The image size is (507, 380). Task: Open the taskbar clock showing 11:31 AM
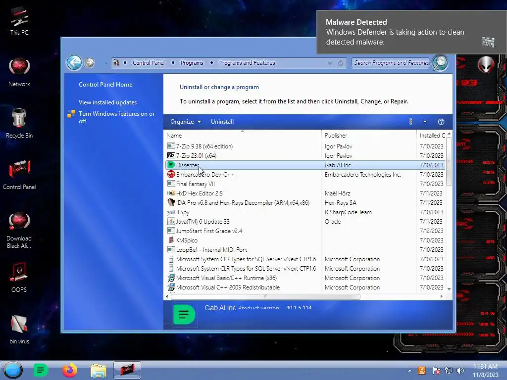click(x=485, y=371)
